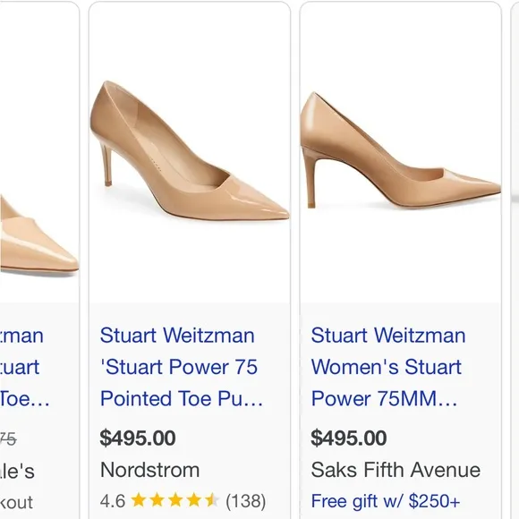Open 'Stuart Power 75 Pointed Toe Pu… title link
The image size is (519, 519).
pos(182,367)
